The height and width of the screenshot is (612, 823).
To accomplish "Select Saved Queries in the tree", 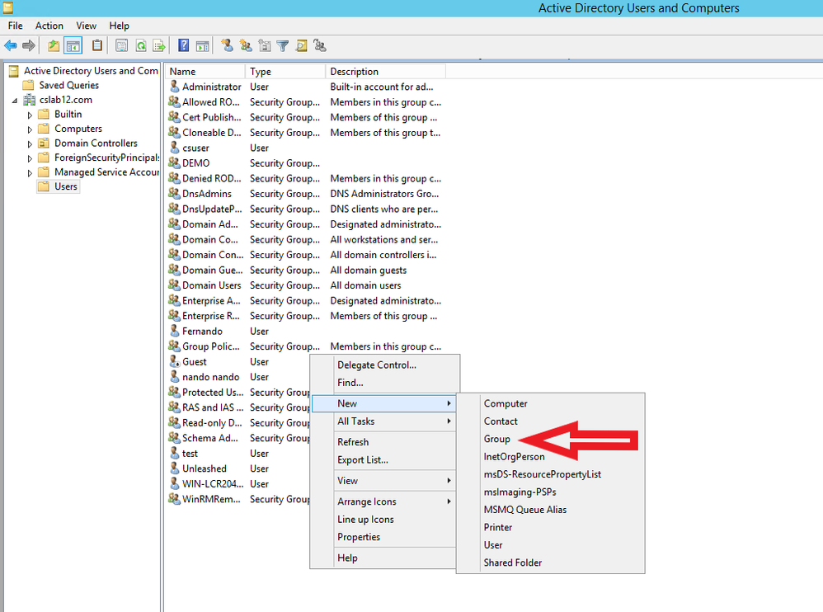I will 68,85.
